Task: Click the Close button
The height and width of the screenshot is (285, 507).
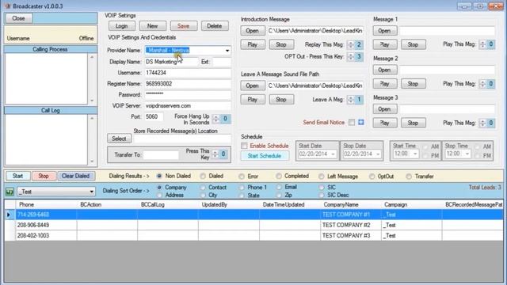Action: 19,18
